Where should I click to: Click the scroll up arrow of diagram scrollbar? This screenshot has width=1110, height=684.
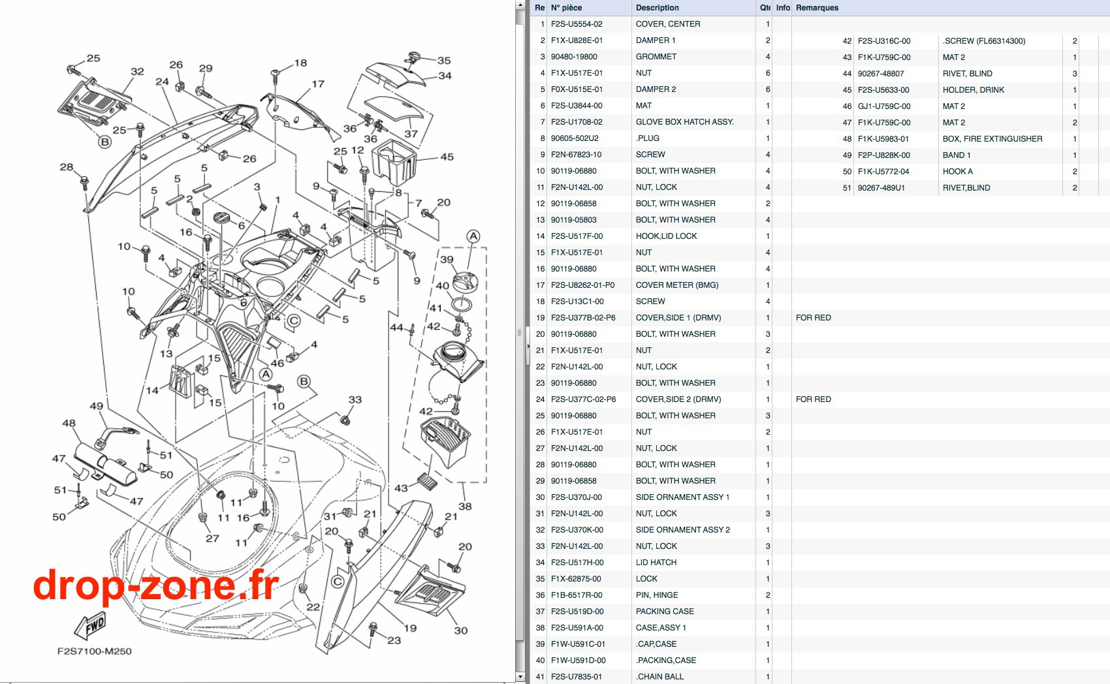coord(520,5)
